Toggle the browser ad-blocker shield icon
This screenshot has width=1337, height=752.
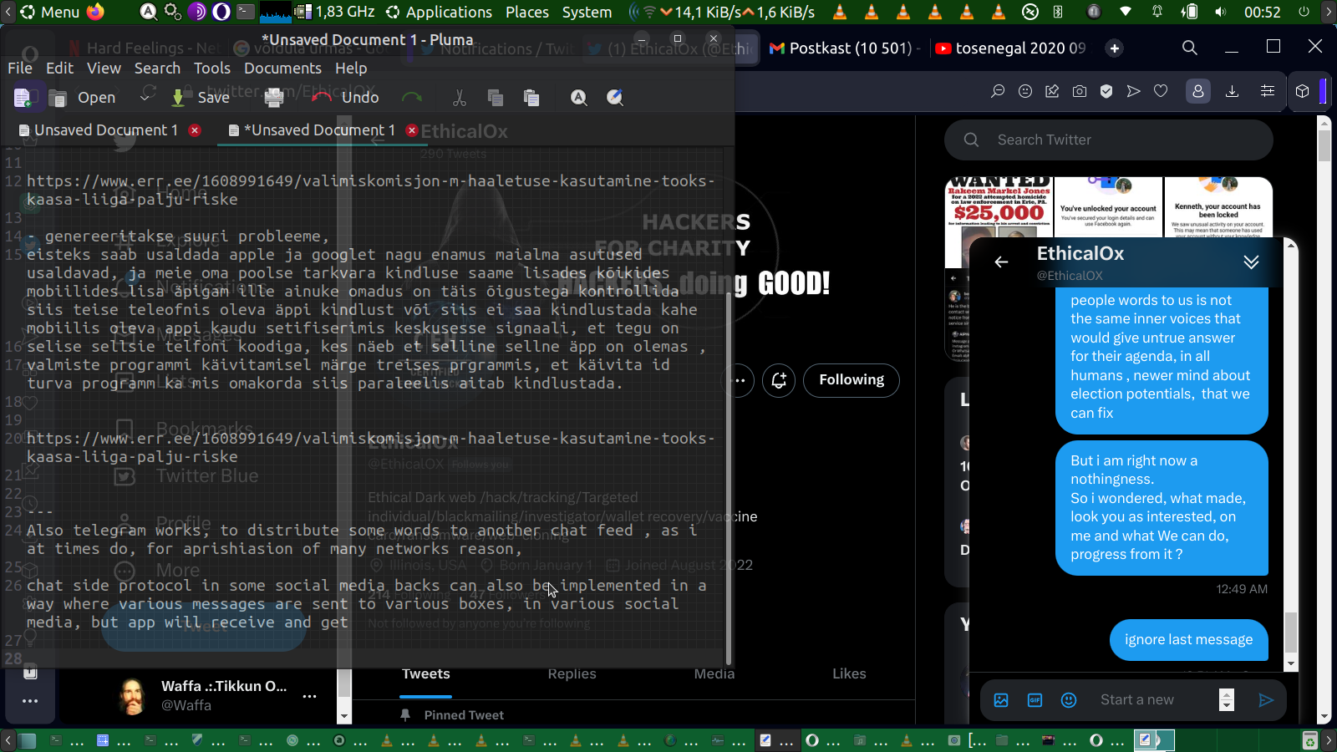(1106, 91)
